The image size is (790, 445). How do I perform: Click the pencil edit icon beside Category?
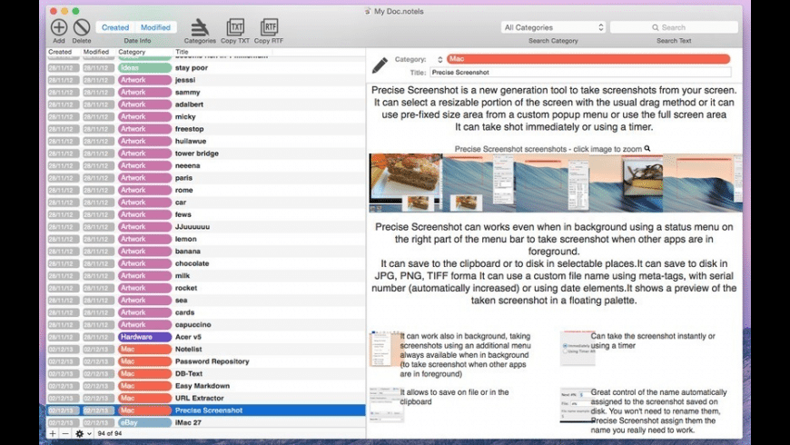tap(380, 64)
